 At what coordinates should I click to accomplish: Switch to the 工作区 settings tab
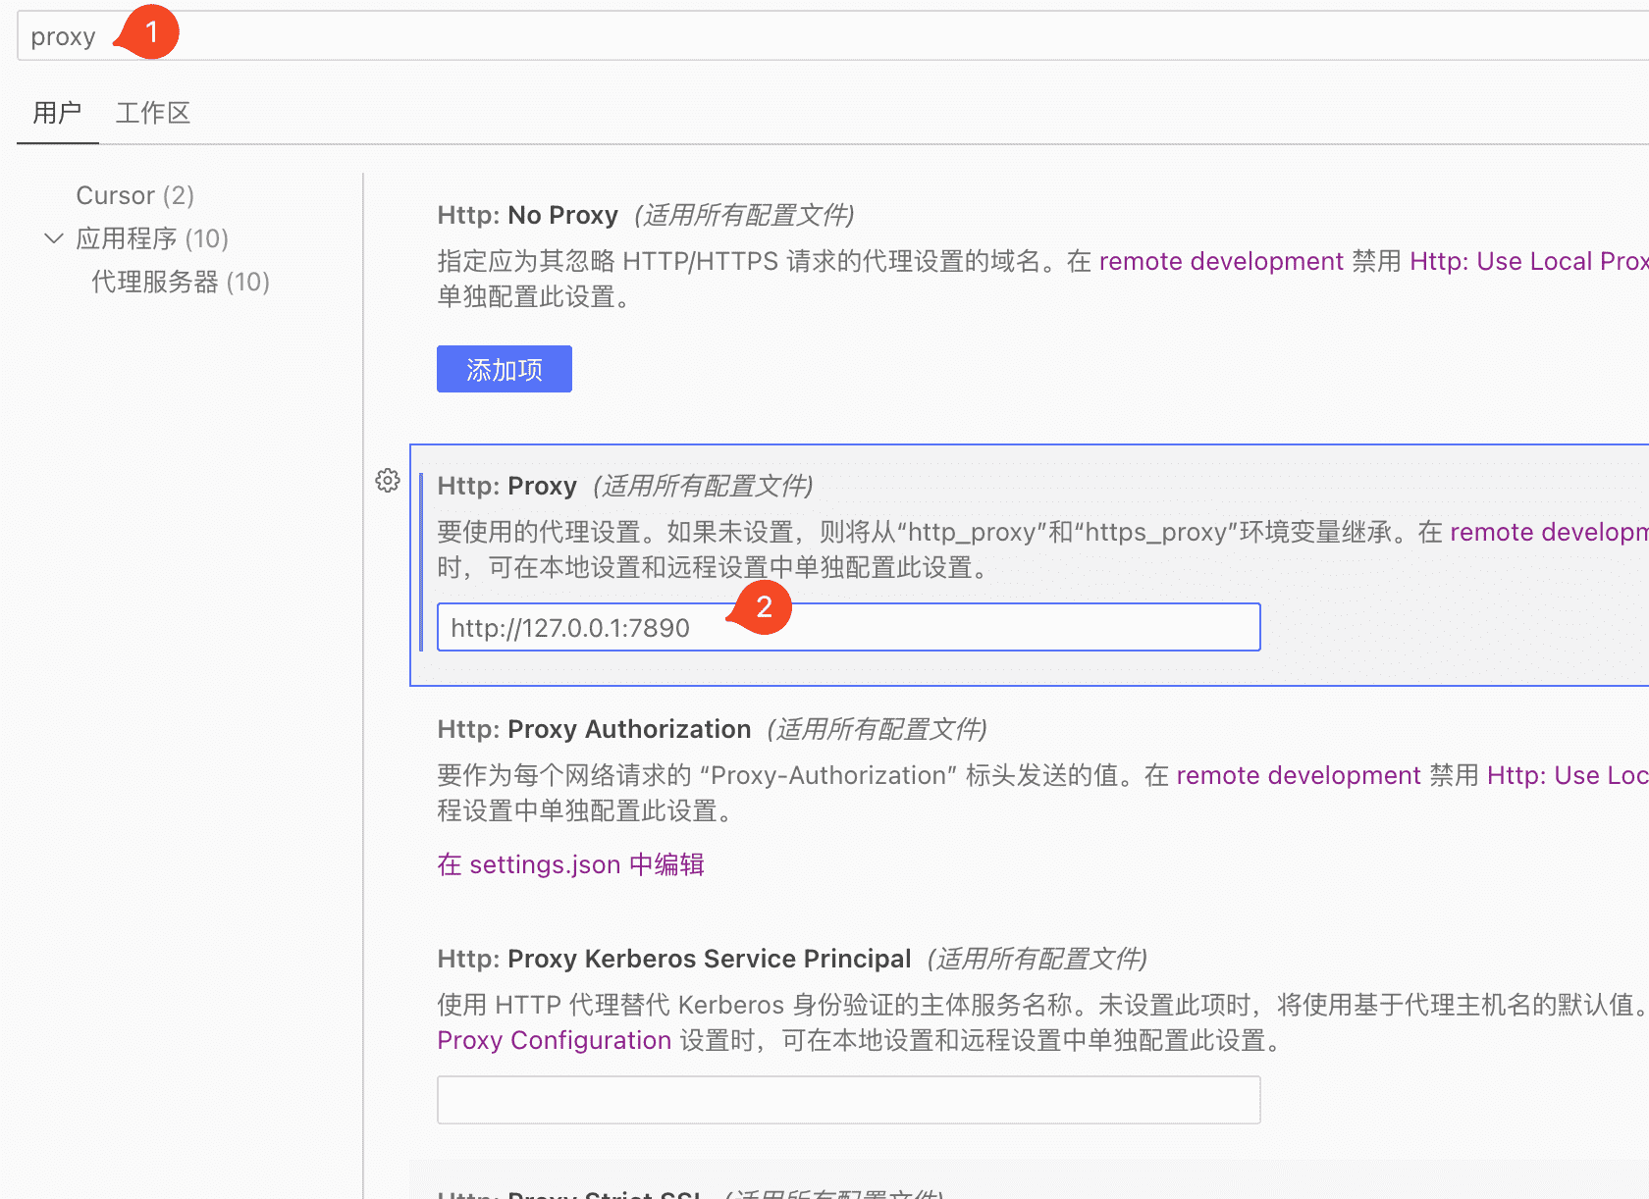tap(152, 113)
